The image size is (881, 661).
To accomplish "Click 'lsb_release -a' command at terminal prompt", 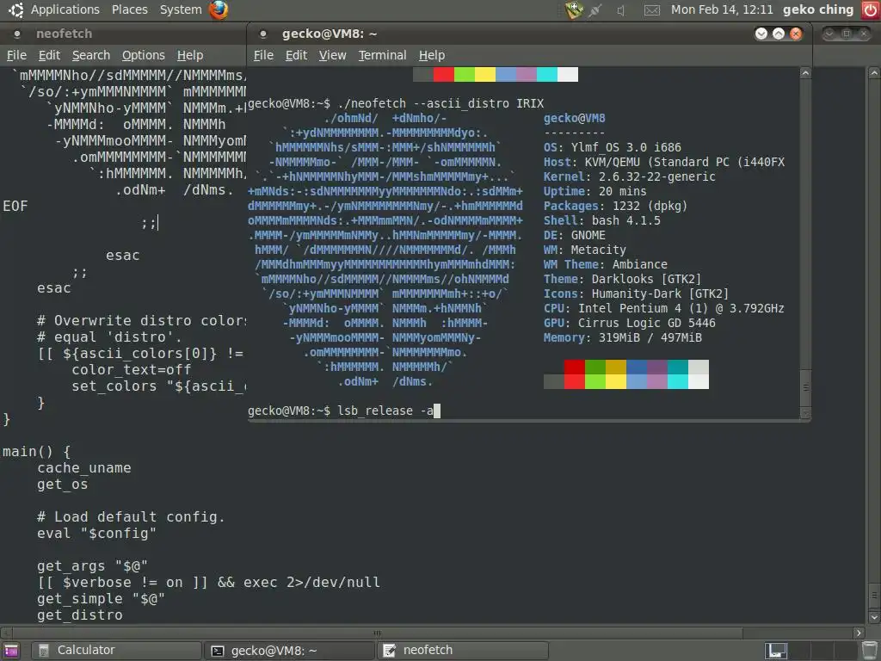I will click(385, 411).
